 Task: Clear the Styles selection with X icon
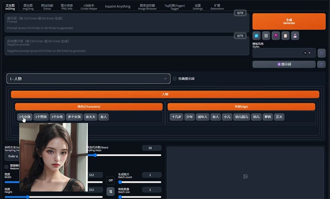[305, 53]
